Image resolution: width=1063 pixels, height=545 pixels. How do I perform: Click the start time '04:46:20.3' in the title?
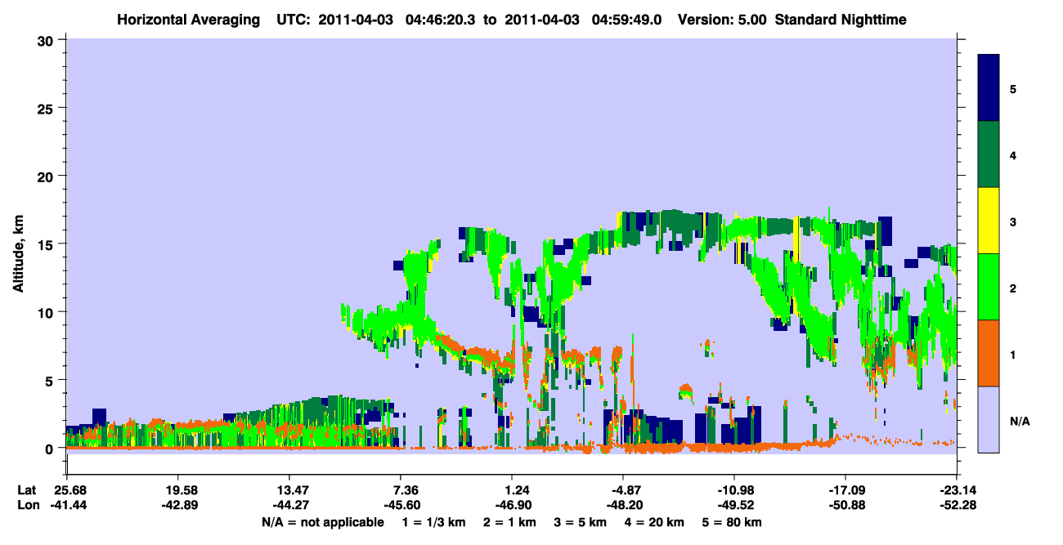pyautogui.click(x=441, y=19)
